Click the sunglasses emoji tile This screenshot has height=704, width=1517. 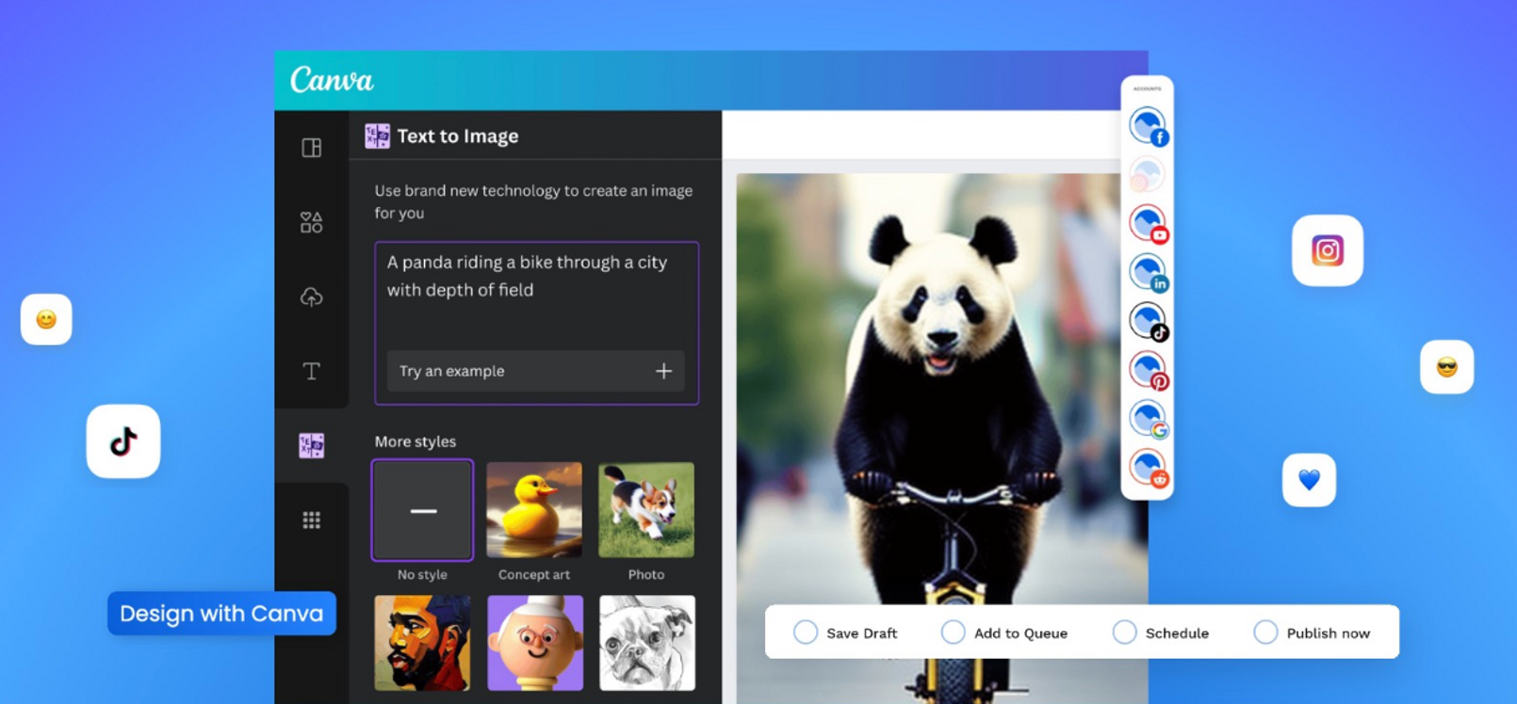click(1447, 367)
